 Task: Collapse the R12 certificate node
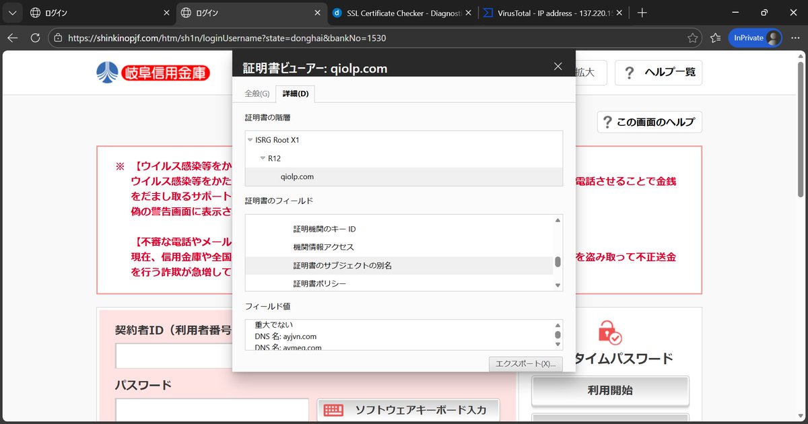(x=263, y=157)
